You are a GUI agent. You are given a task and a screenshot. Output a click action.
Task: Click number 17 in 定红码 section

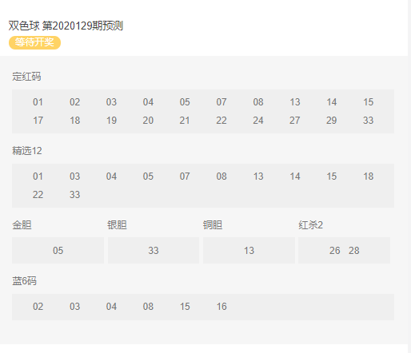click(x=38, y=121)
